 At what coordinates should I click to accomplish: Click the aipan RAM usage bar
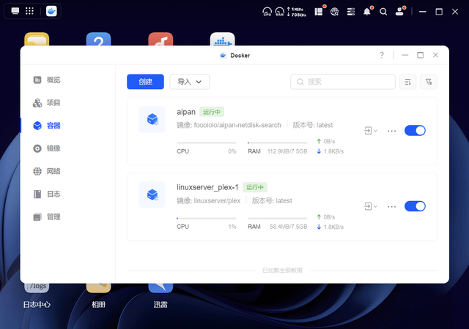278,143
